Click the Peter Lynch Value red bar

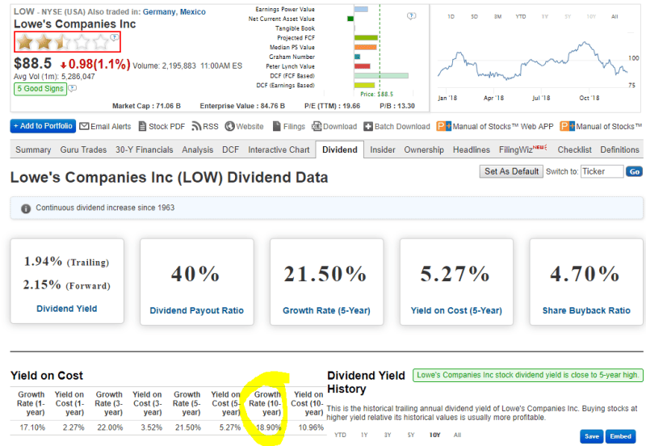click(362, 66)
